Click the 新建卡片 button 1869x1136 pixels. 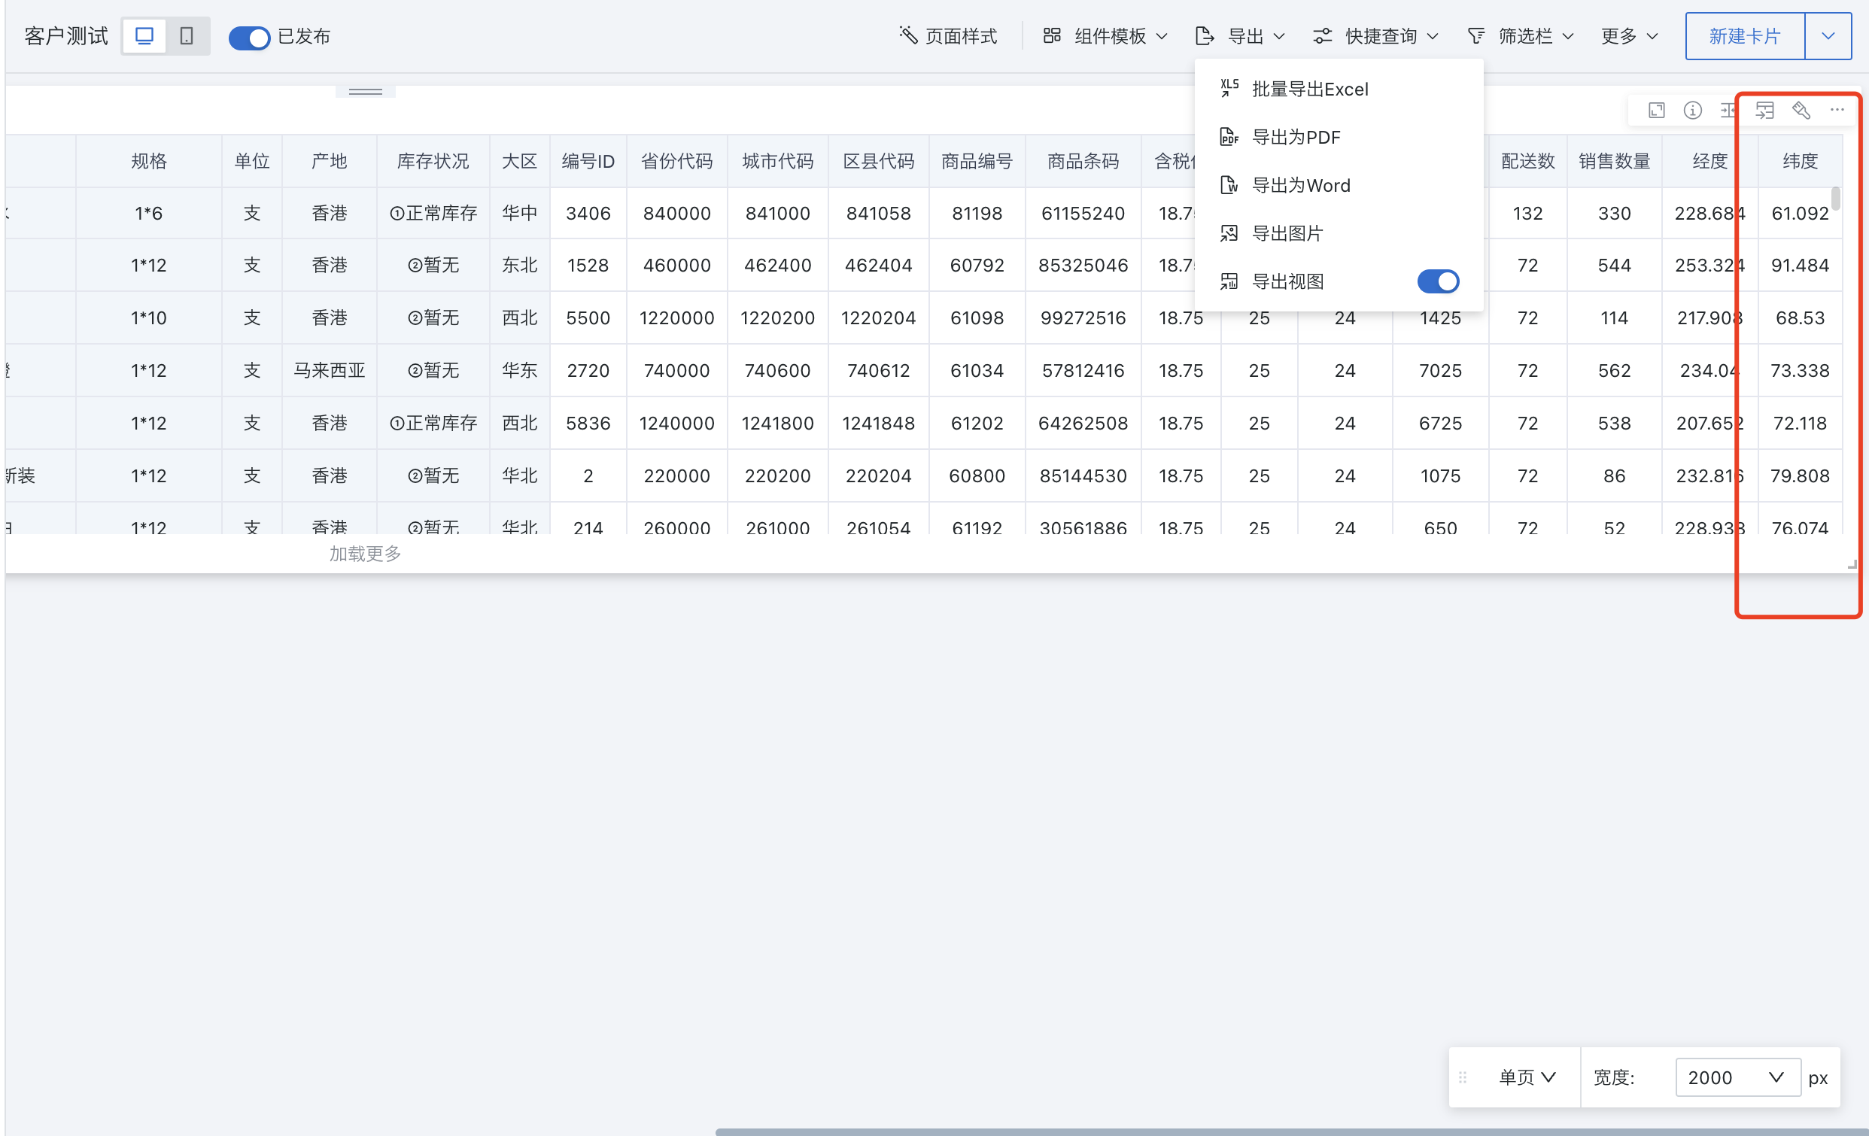click(1745, 35)
